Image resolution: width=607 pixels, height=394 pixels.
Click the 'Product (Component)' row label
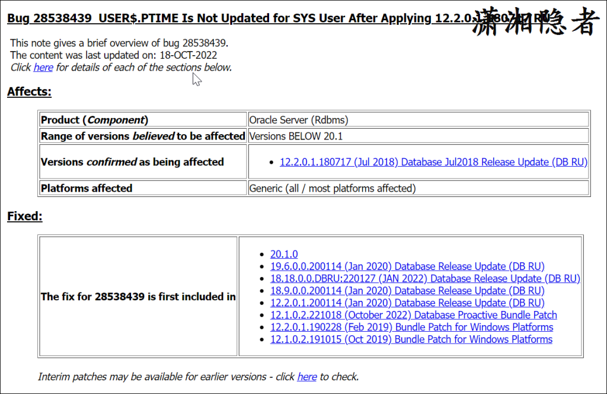click(x=94, y=120)
